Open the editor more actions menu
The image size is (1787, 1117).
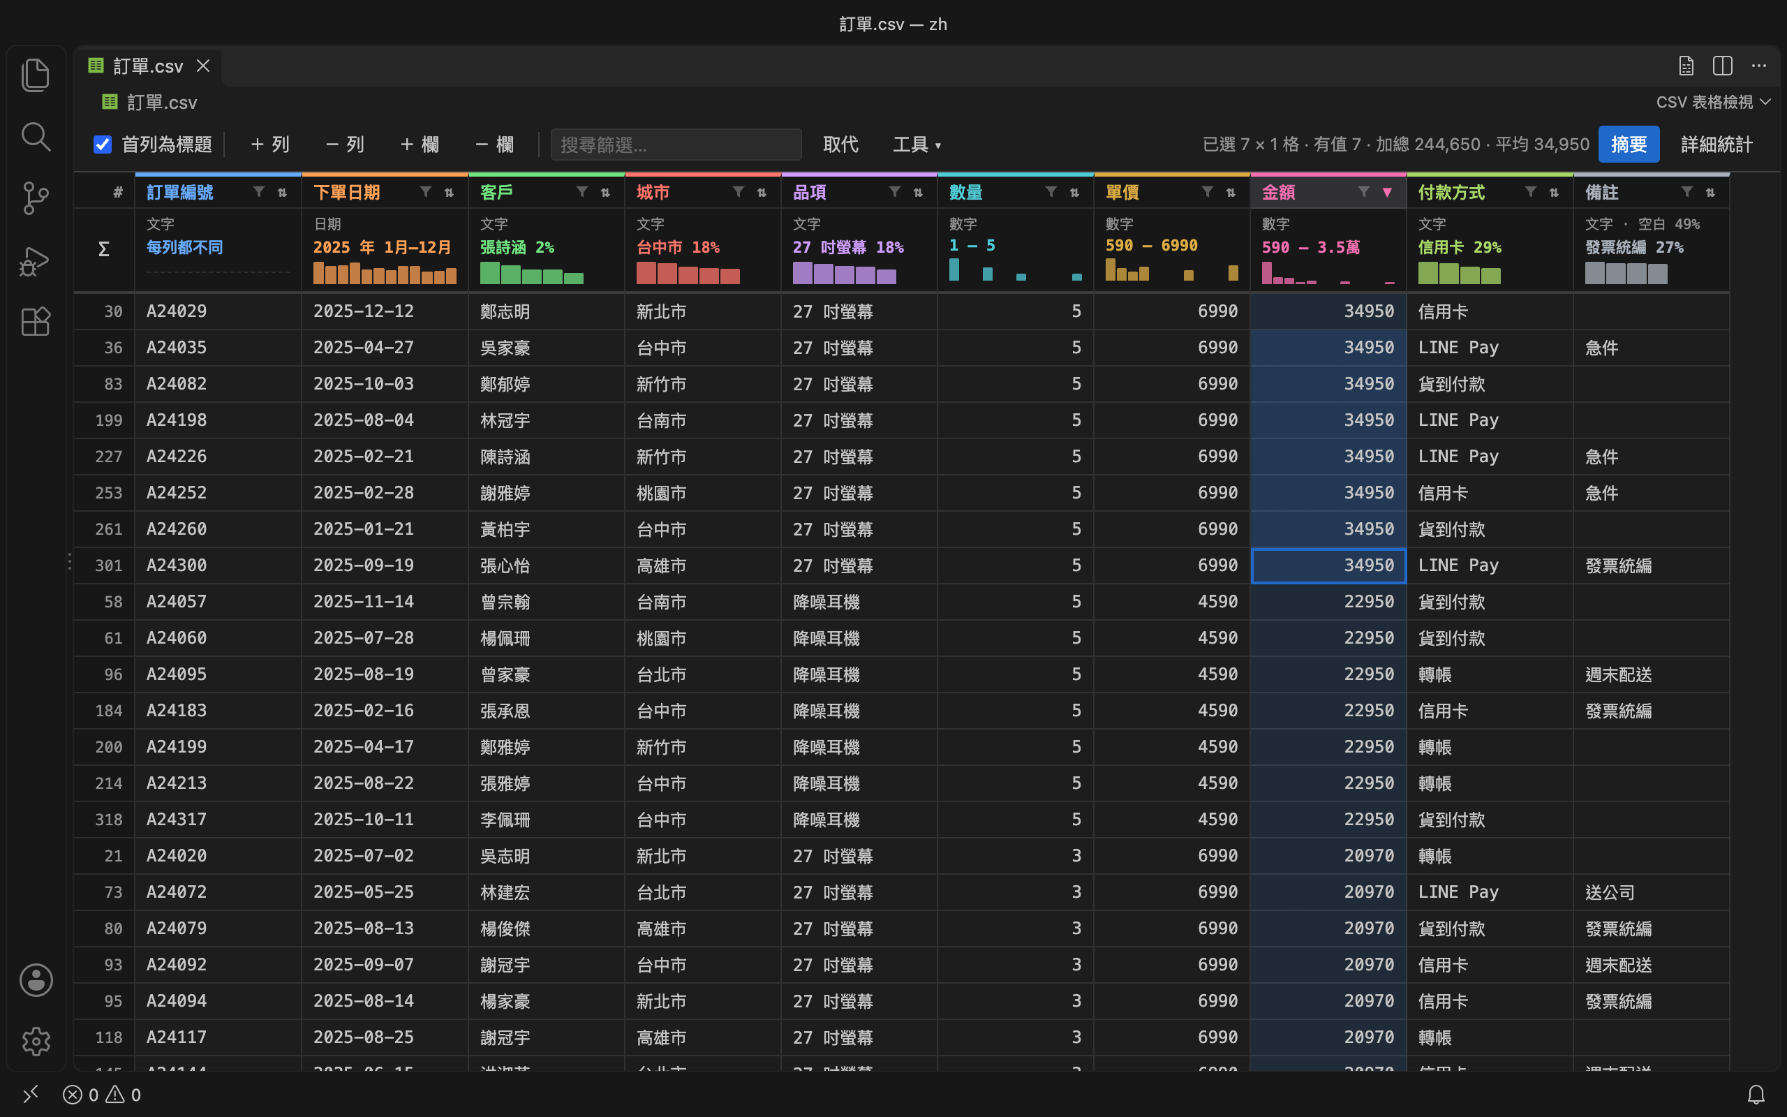pyautogui.click(x=1759, y=66)
